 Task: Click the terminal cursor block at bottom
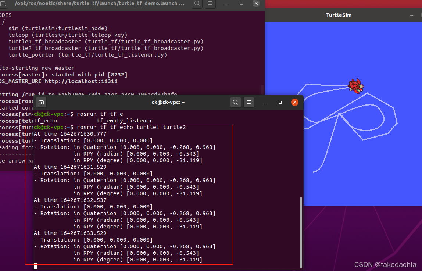click(x=36, y=266)
